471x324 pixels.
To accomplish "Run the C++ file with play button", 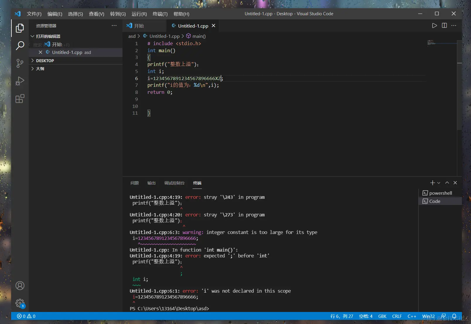I will click(434, 26).
